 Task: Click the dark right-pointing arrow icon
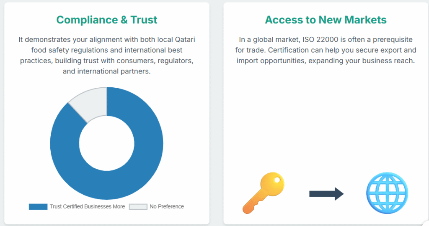pos(326,193)
